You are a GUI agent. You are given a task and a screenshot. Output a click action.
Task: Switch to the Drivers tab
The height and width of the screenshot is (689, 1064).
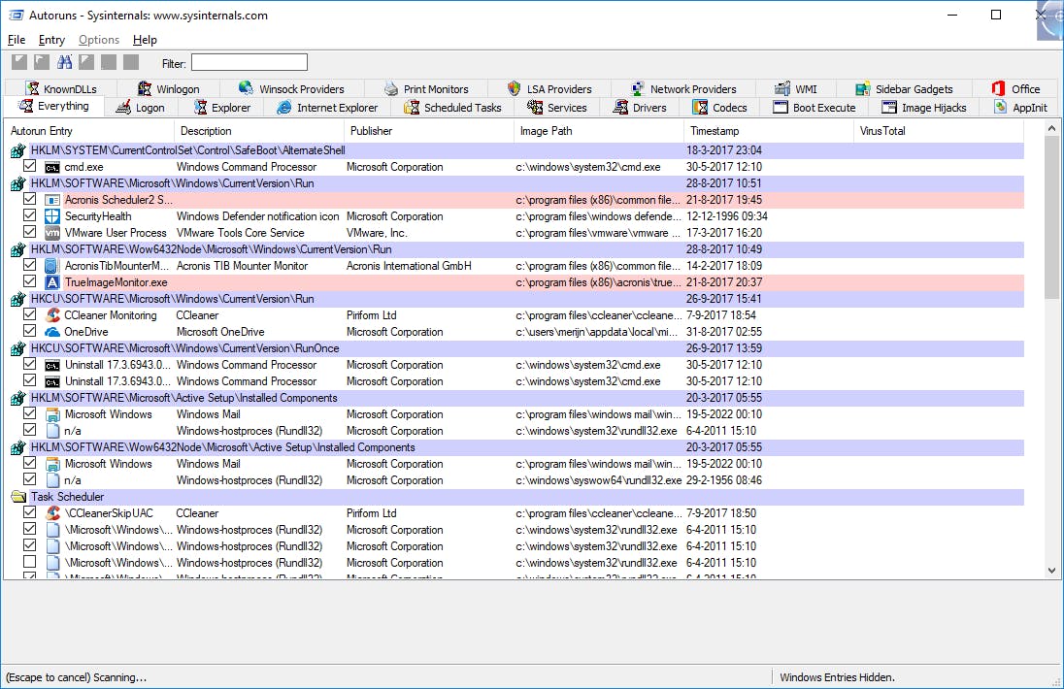click(x=640, y=107)
